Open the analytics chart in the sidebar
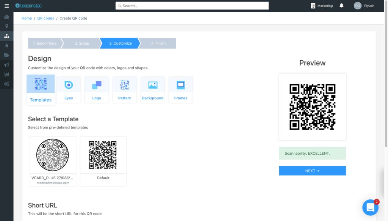Image resolution: width=388 pixels, height=221 pixels. point(6,74)
